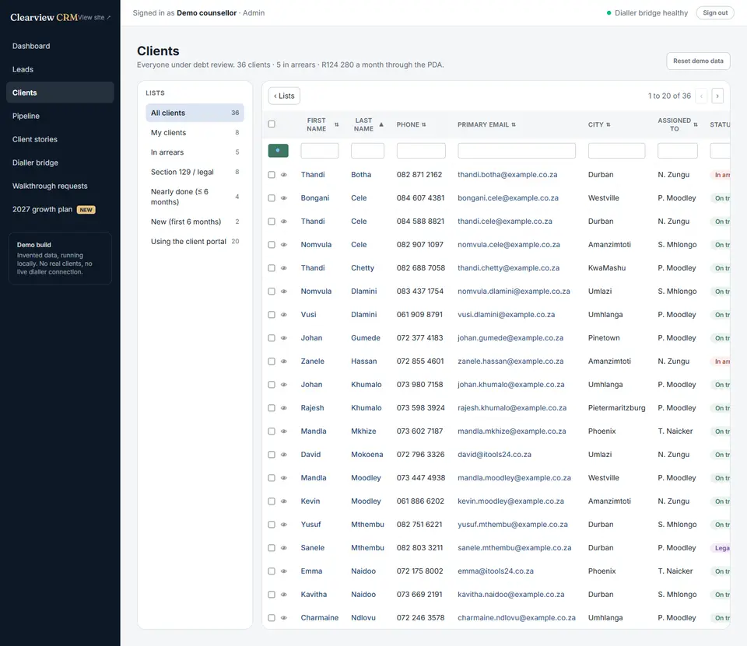Click eye icon in Nomvula Dlamini row

pos(284,292)
